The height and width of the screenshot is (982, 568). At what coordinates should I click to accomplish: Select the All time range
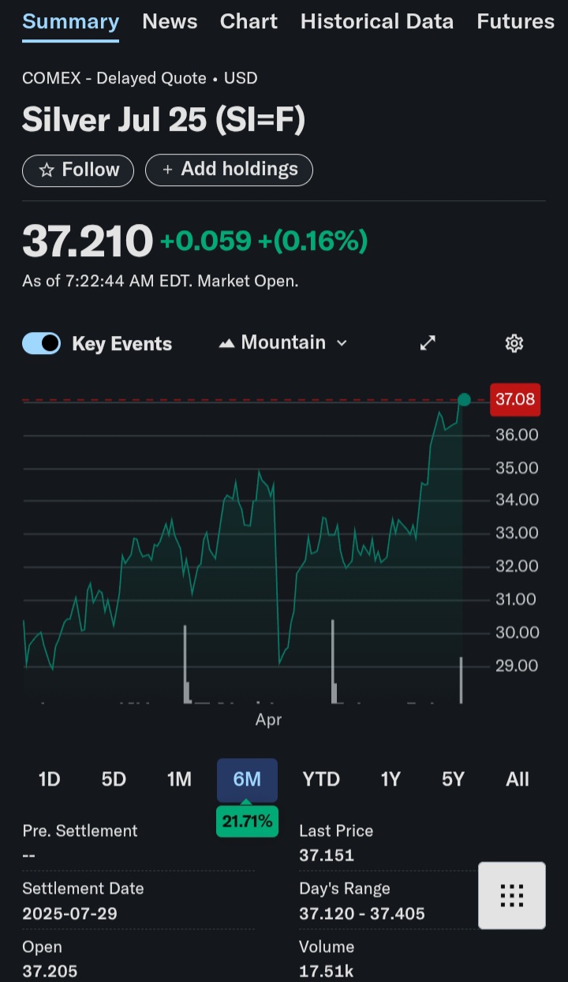[x=518, y=779]
